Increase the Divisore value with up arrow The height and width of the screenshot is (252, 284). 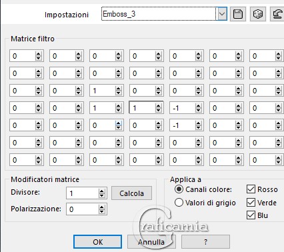click(x=102, y=191)
